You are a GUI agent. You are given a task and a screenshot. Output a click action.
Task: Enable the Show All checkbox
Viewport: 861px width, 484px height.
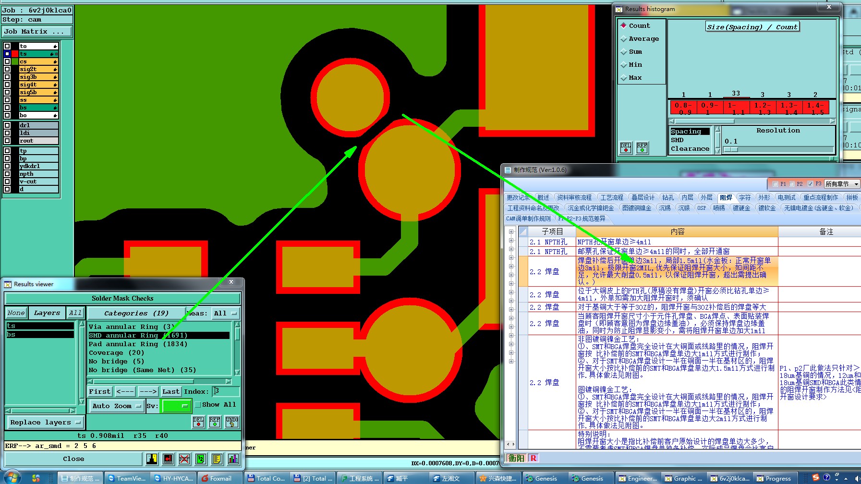(x=197, y=405)
